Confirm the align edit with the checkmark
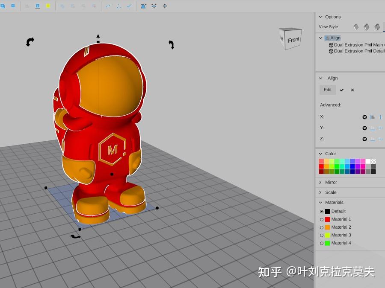This screenshot has height=288, width=385. (342, 90)
